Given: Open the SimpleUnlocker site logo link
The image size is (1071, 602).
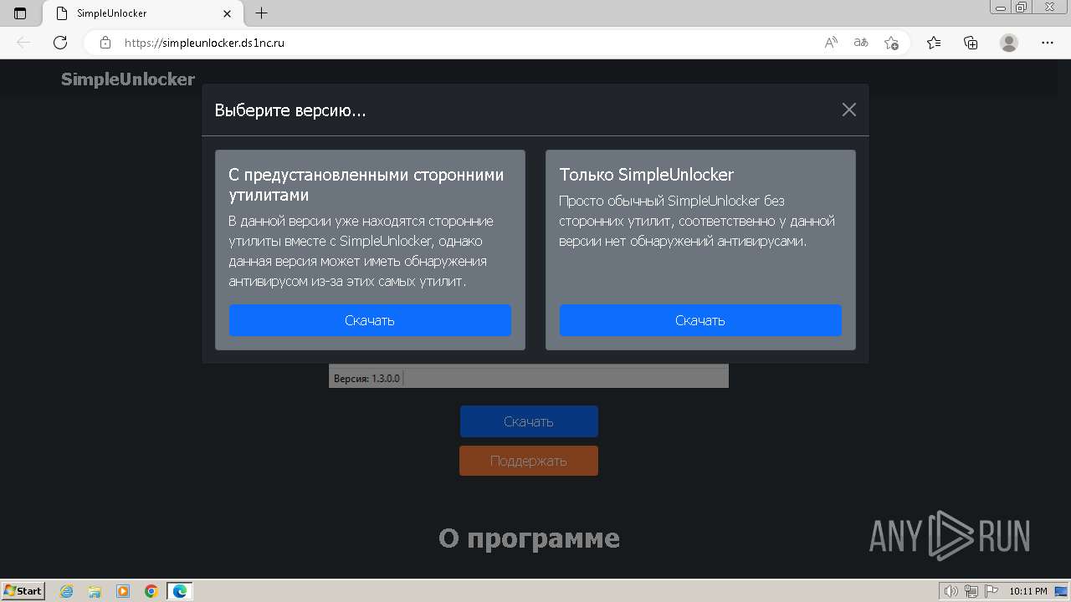Looking at the screenshot, I should pos(128,79).
